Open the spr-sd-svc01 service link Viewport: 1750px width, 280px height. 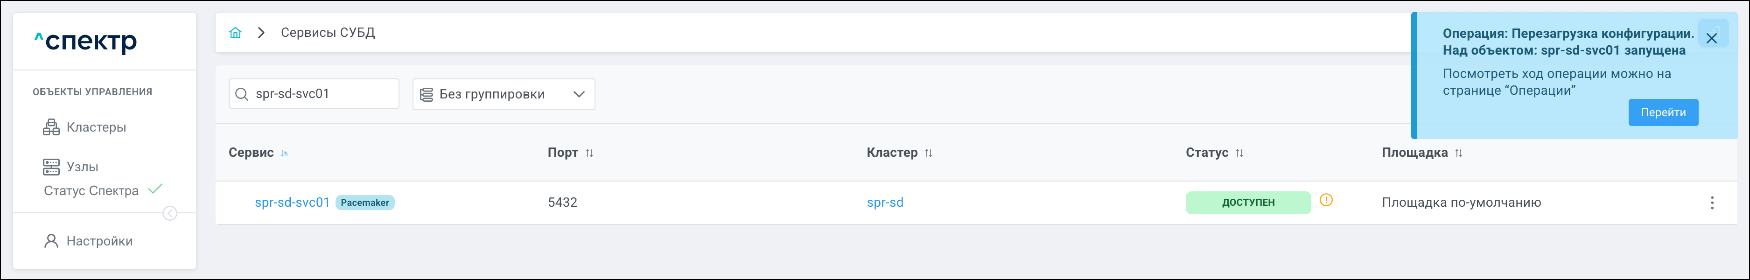pyautogui.click(x=292, y=203)
